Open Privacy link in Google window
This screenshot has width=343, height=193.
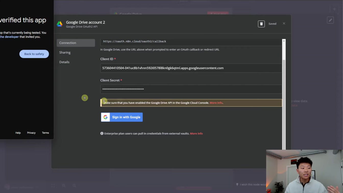[x=31, y=133]
